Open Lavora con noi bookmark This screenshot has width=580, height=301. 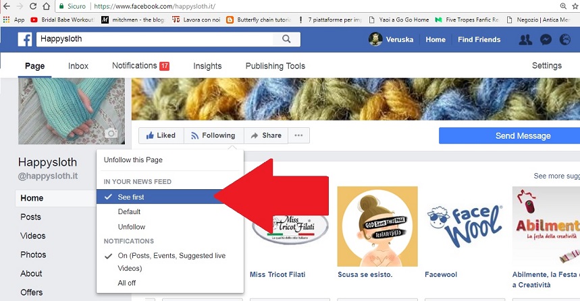pyautogui.click(x=196, y=20)
